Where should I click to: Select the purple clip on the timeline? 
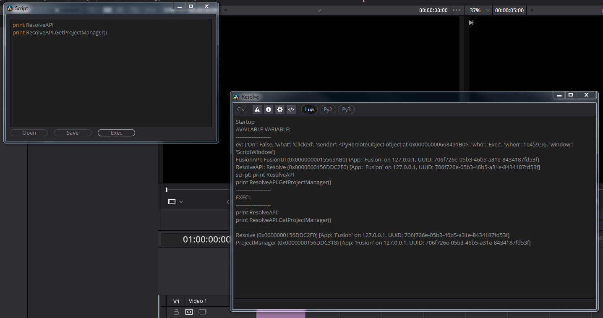tap(281, 314)
